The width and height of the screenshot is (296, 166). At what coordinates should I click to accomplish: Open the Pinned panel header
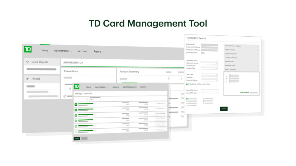42,79
